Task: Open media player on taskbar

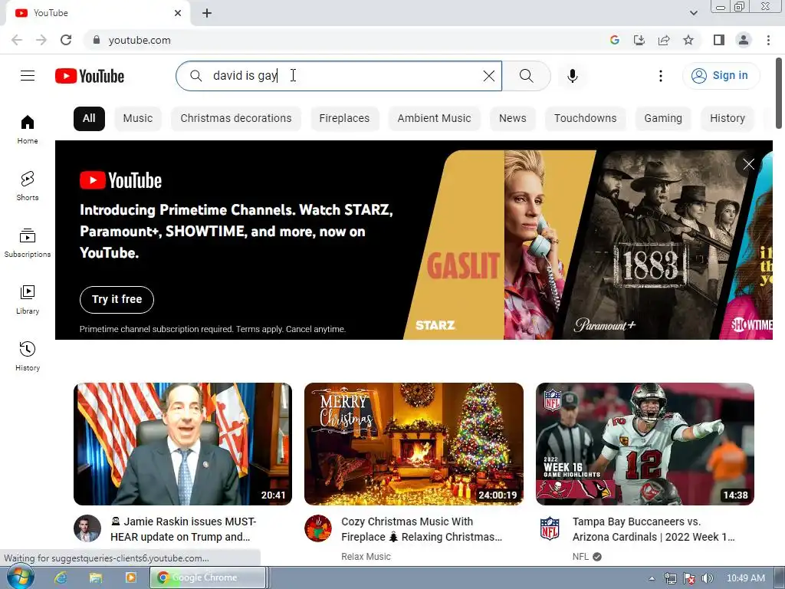Action: point(130,578)
